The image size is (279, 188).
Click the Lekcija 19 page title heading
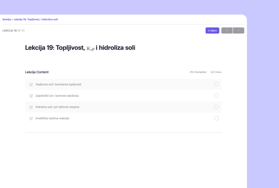(80, 48)
